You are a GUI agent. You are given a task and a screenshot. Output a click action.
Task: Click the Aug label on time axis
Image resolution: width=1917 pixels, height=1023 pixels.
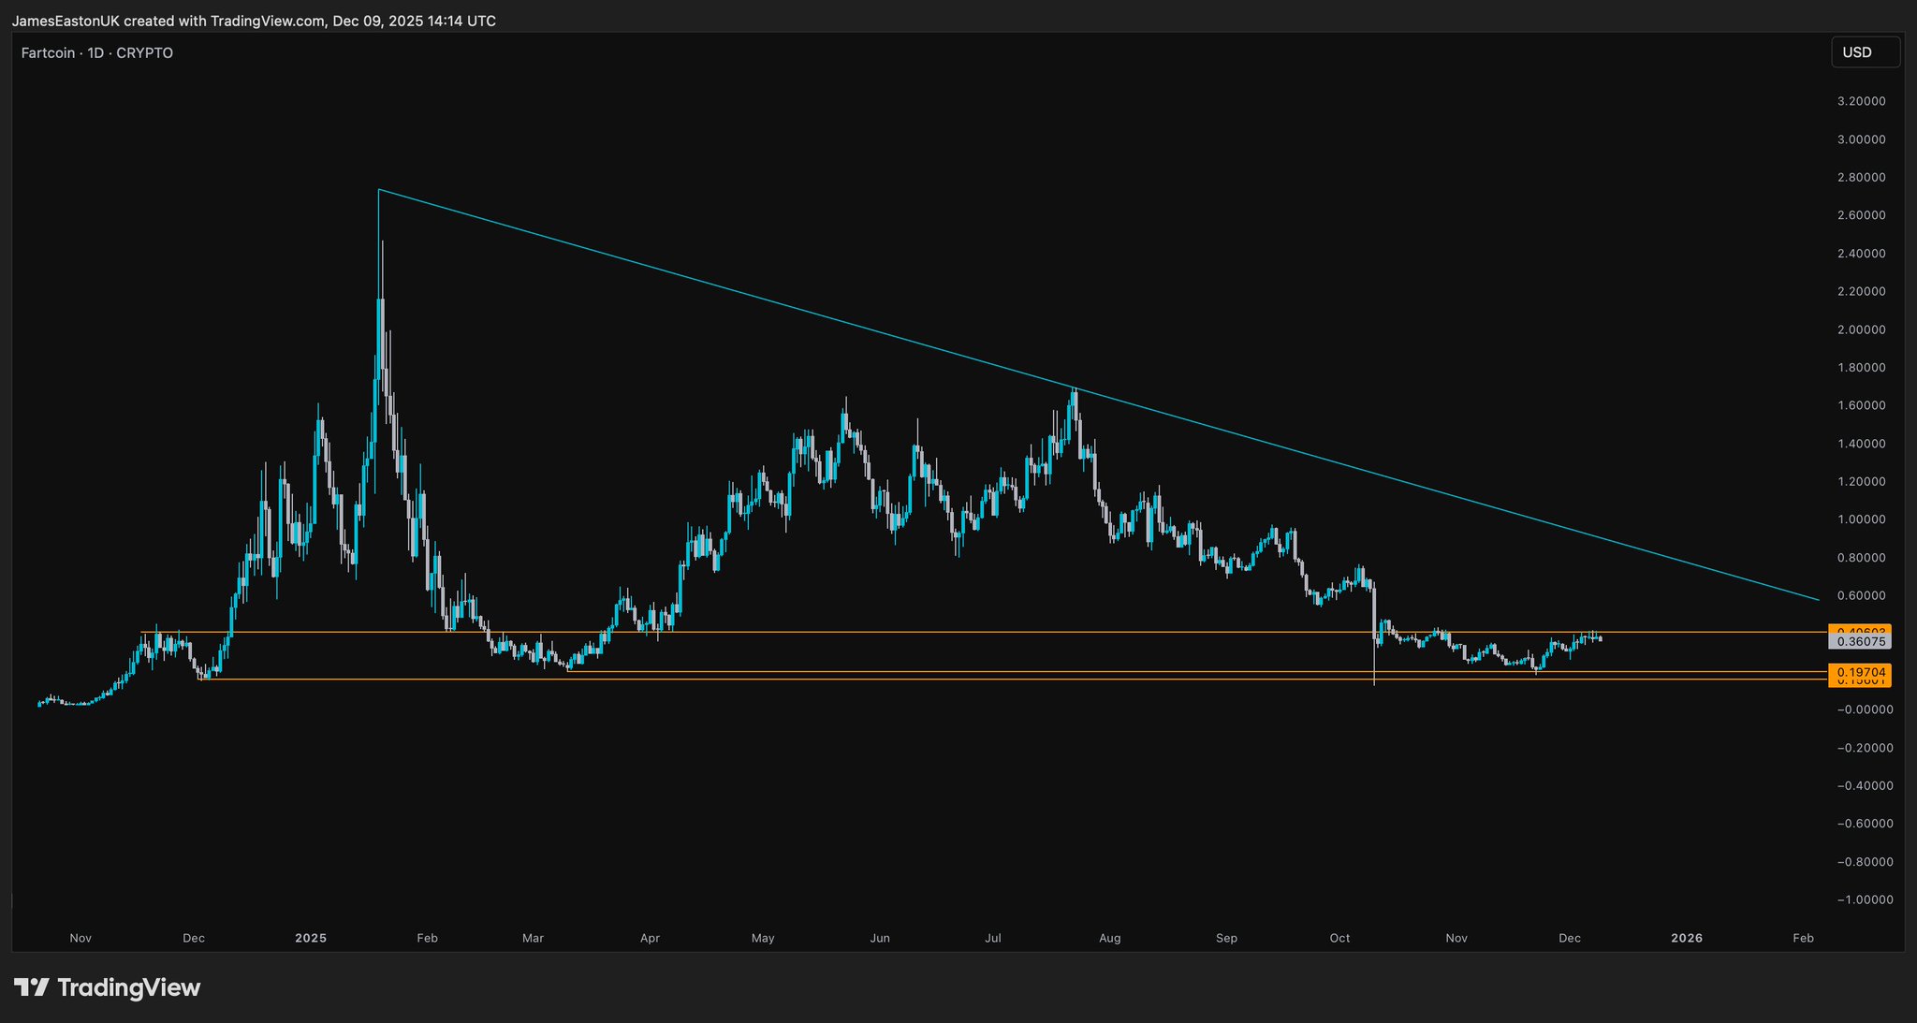click(1110, 938)
